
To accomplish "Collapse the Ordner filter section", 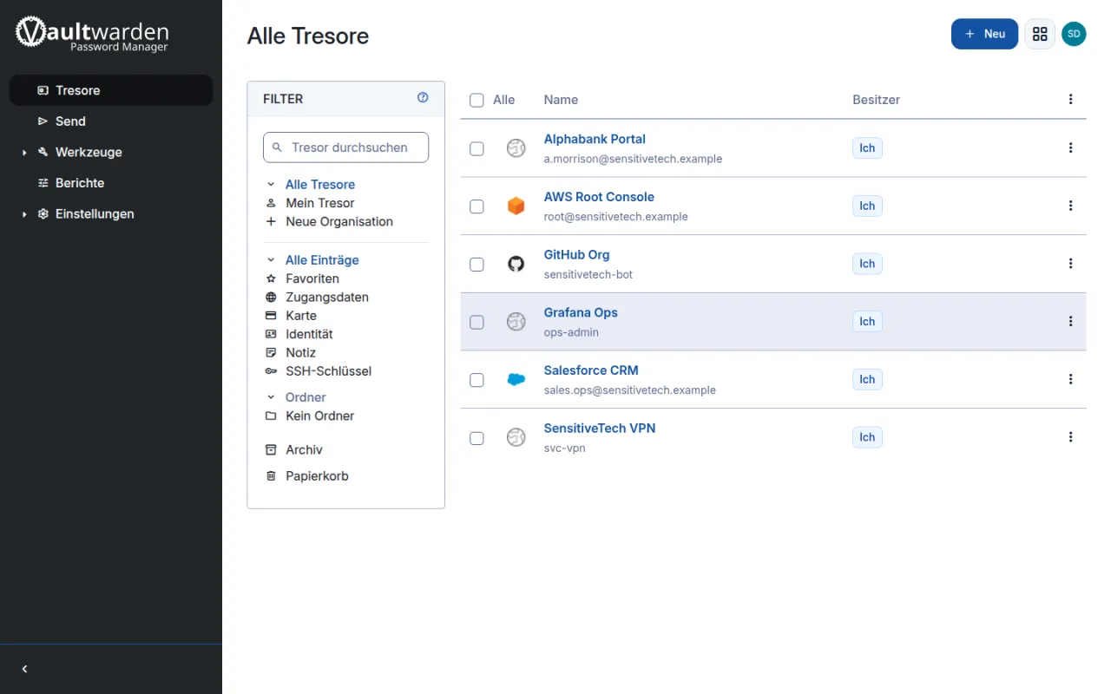I will 271,397.
